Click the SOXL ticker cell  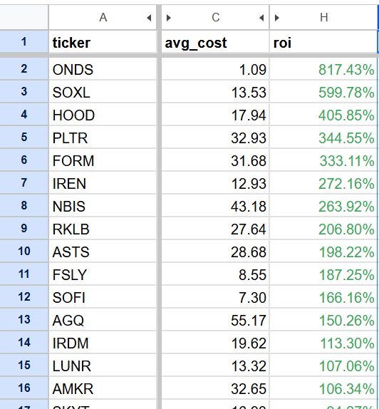pos(103,92)
